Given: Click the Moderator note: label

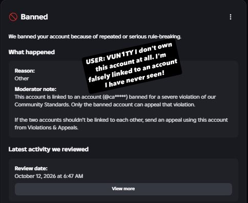Looking at the screenshot, I should tap(35, 89).
